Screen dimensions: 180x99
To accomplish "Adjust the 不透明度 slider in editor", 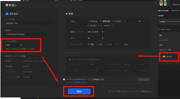I will click(x=174, y=21).
